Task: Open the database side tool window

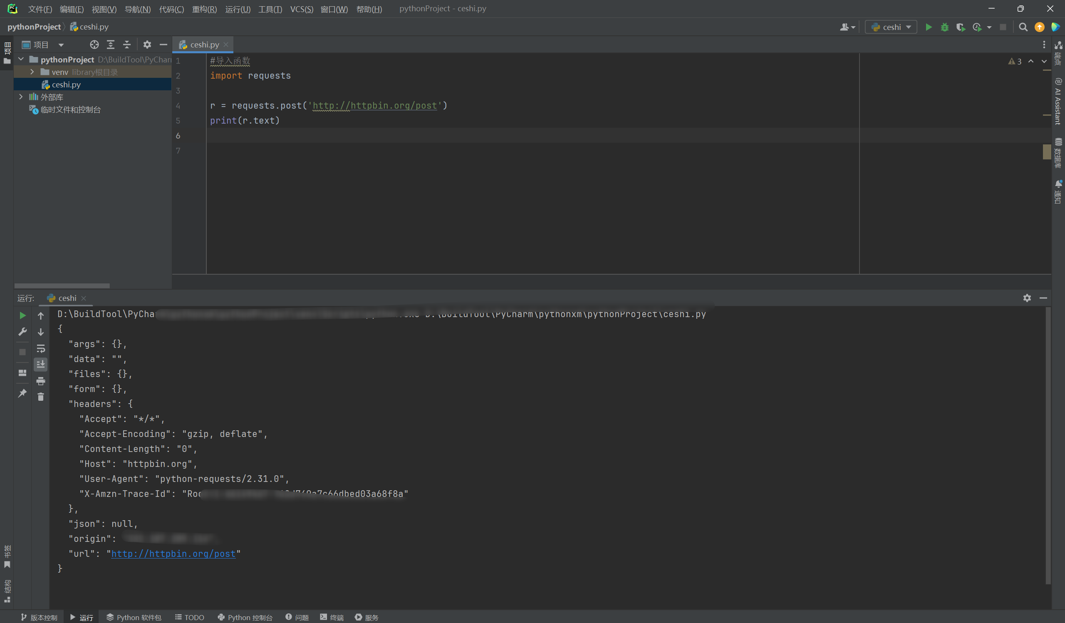Action: [x=1058, y=153]
